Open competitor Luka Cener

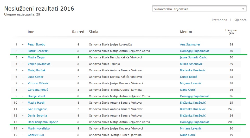36,77
